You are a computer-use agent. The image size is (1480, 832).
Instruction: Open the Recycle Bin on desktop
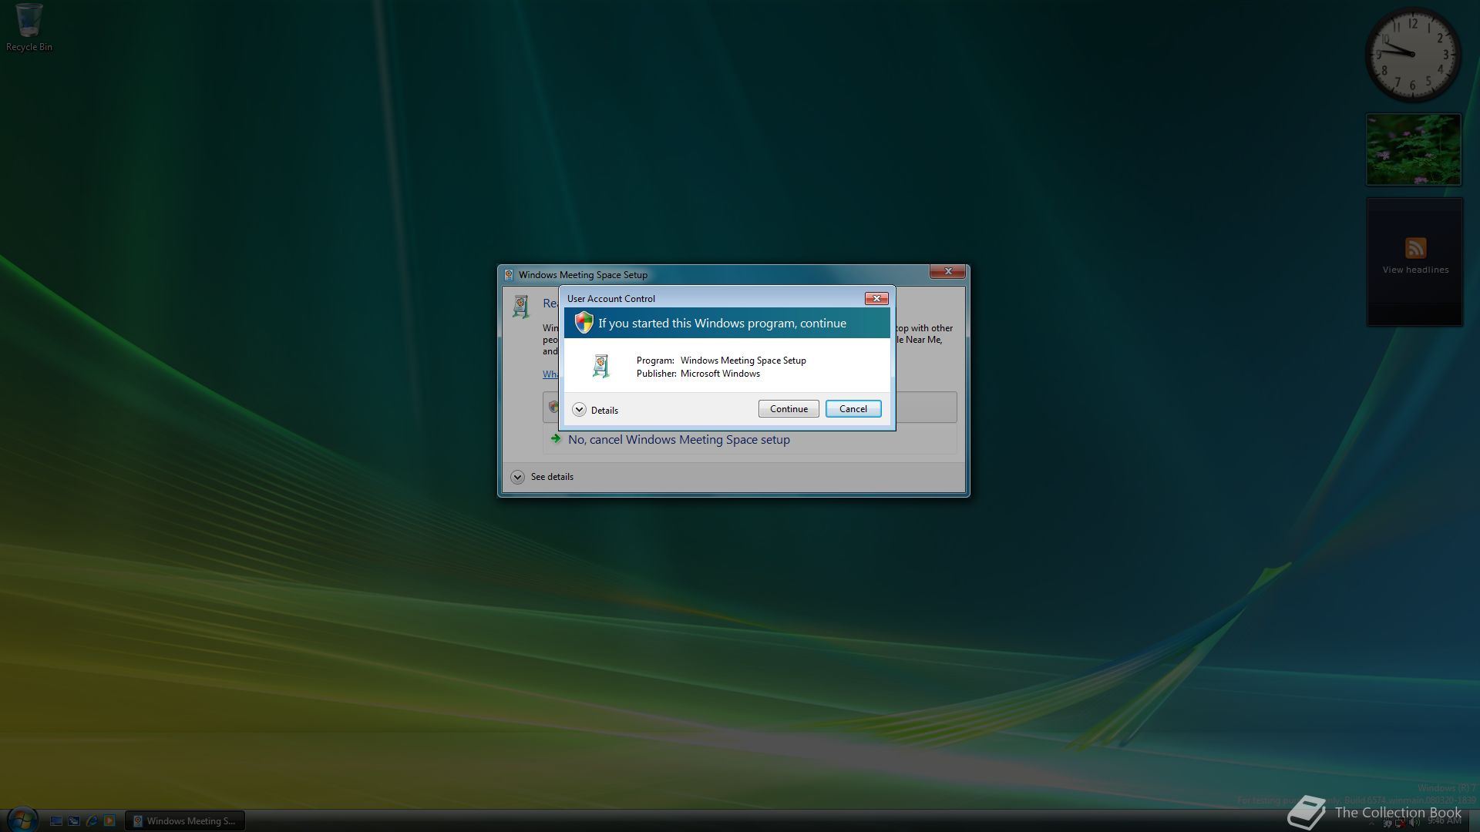29,29
